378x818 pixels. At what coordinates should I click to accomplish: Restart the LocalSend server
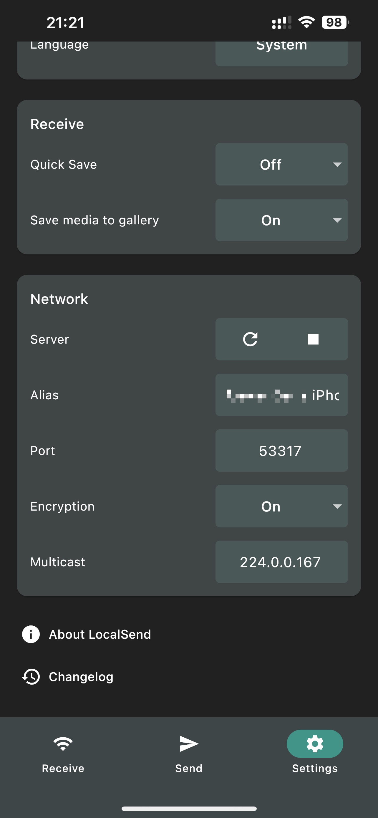pos(251,339)
